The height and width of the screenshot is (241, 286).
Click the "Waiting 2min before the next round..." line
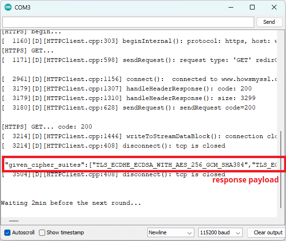[71, 203]
